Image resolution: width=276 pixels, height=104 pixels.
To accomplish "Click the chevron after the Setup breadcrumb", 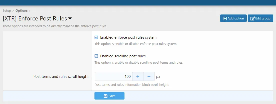I will tap(13, 10).
